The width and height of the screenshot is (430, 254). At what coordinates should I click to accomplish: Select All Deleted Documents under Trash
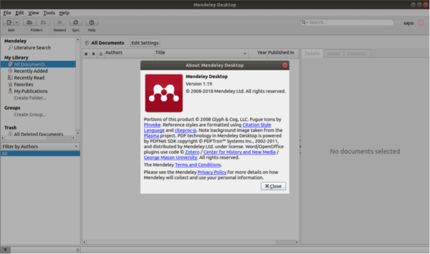[x=38, y=134]
